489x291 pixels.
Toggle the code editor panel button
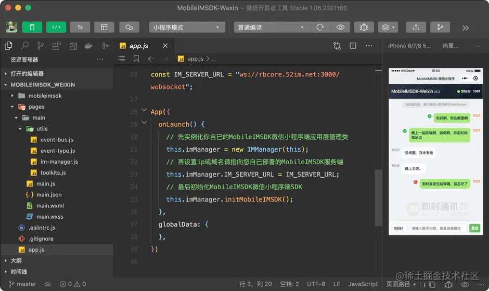tap(56, 28)
